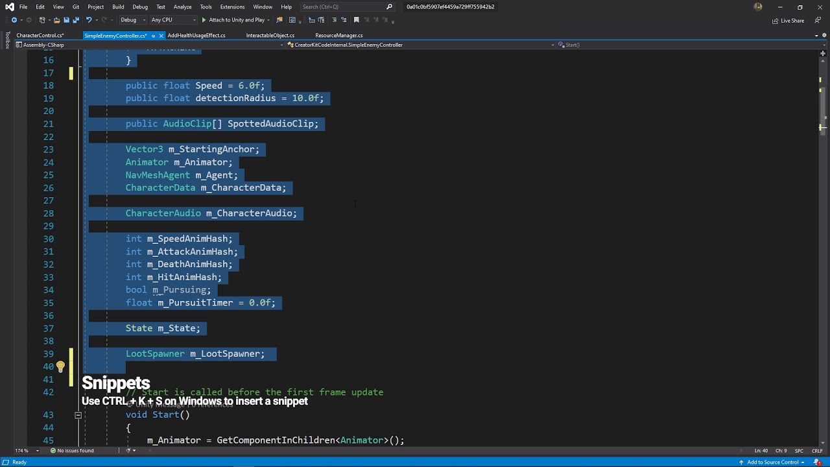Open the File menu
This screenshot has width=830, height=467.
click(x=23, y=6)
